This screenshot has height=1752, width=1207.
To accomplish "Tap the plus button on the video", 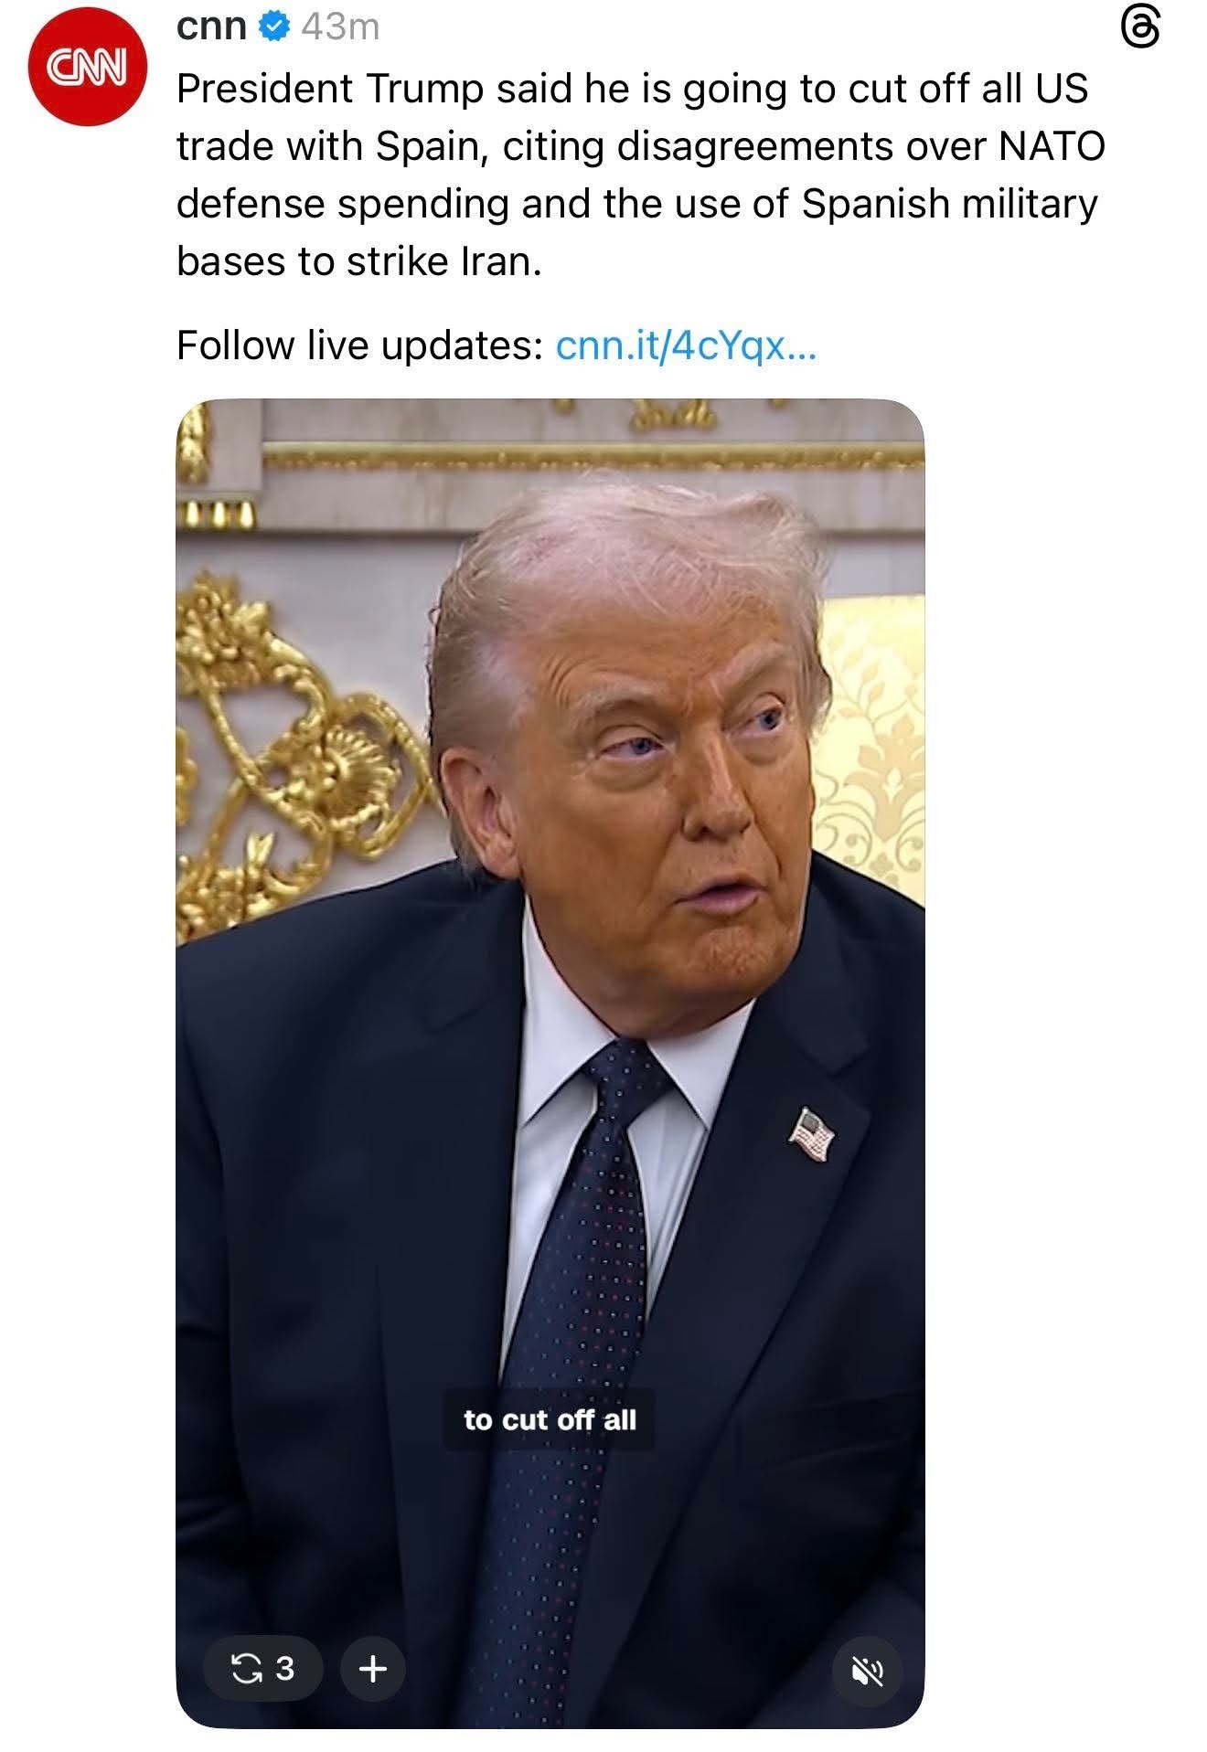I will tap(372, 1669).
